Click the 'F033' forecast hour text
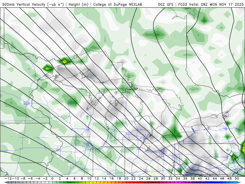Screen dimensions: 245x184 (183, 5)
